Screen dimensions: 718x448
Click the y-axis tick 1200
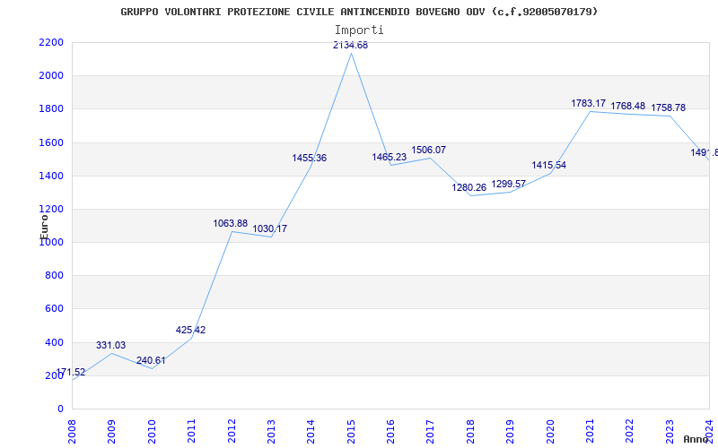pos(51,210)
